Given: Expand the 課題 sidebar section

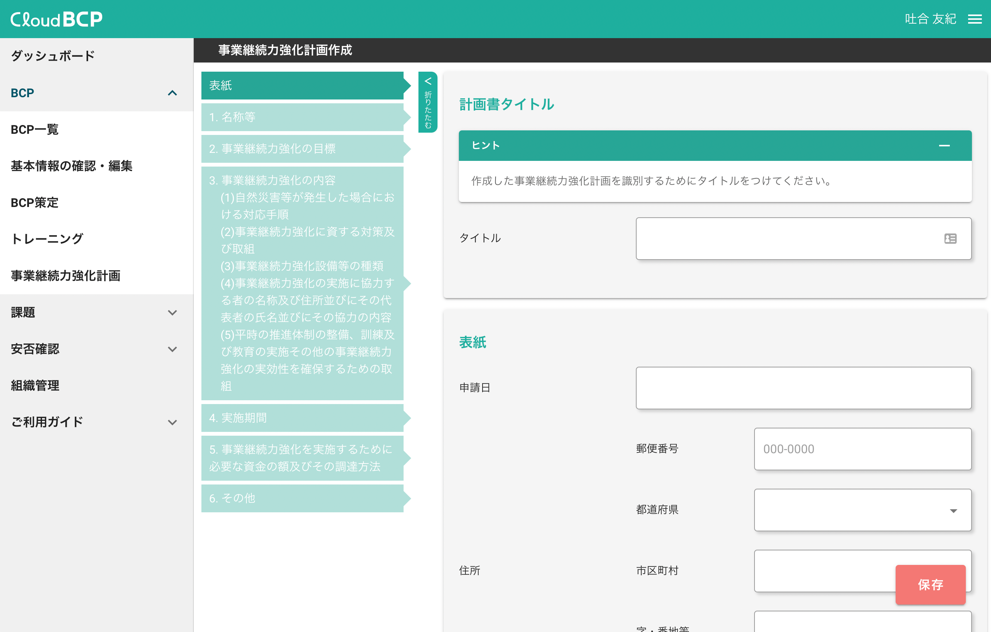Looking at the screenshot, I should point(172,313).
